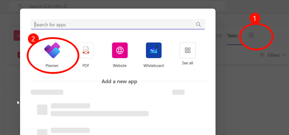The image size is (289, 135).
Task: Add the PDF app tab
Action: pyautogui.click(x=86, y=50)
